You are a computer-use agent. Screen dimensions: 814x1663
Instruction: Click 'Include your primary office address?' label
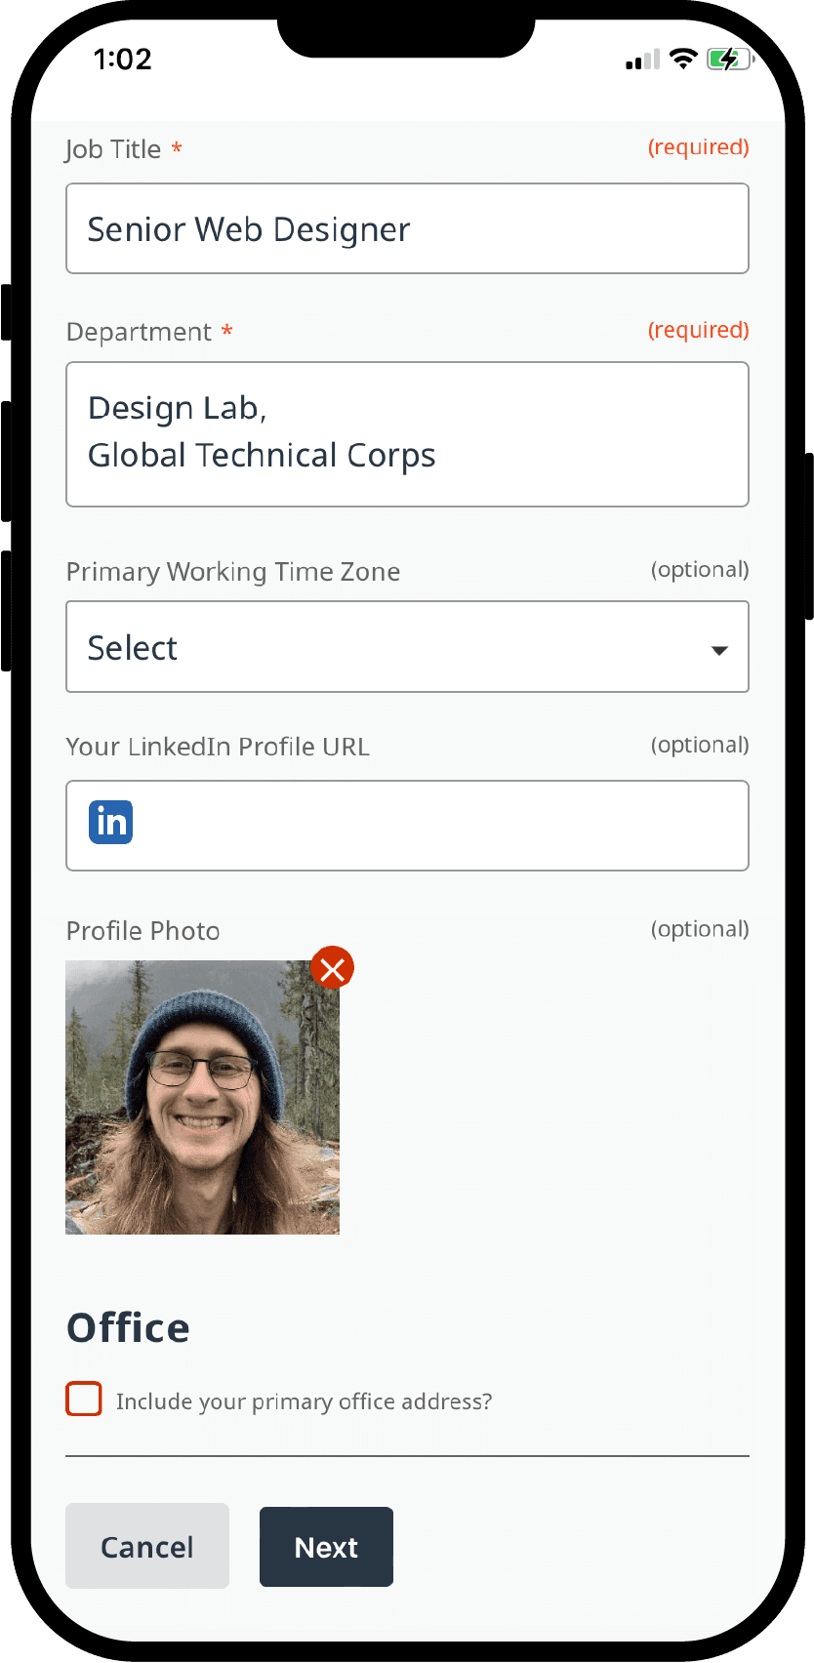pyautogui.click(x=304, y=1401)
